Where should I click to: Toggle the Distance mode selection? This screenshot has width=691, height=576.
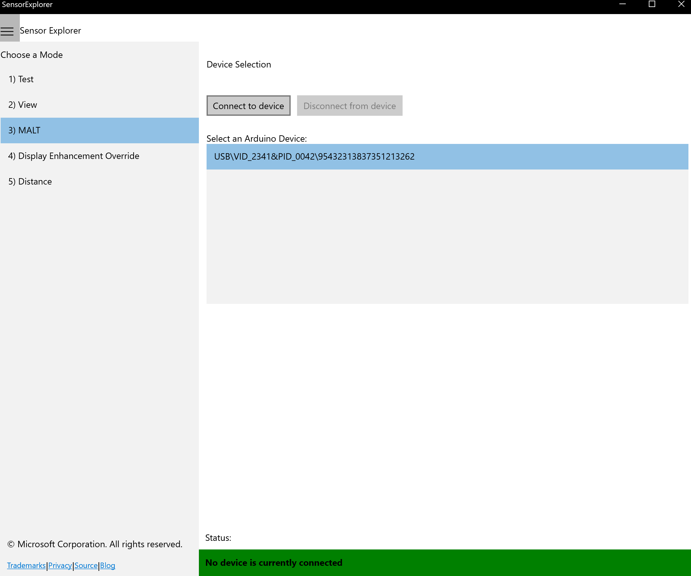[x=30, y=181]
